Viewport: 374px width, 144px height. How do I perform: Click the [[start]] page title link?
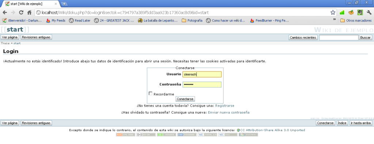pyautogui.click(x=15, y=30)
